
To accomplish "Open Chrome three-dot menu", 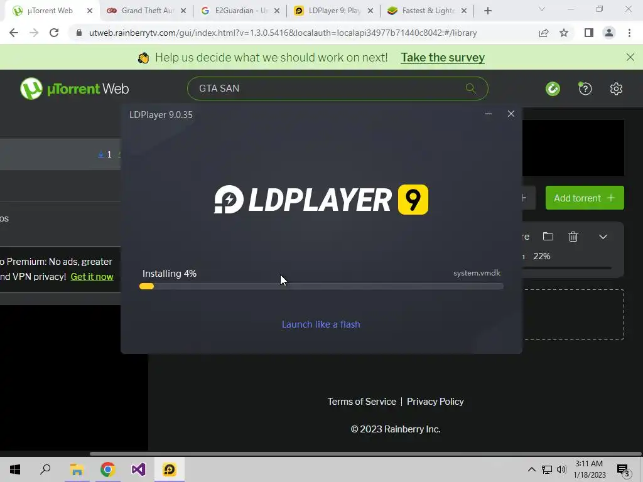I will click(x=629, y=33).
